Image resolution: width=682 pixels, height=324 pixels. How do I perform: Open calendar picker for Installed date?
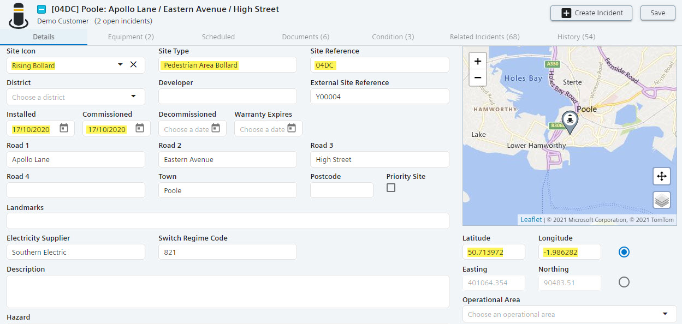pos(64,129)
